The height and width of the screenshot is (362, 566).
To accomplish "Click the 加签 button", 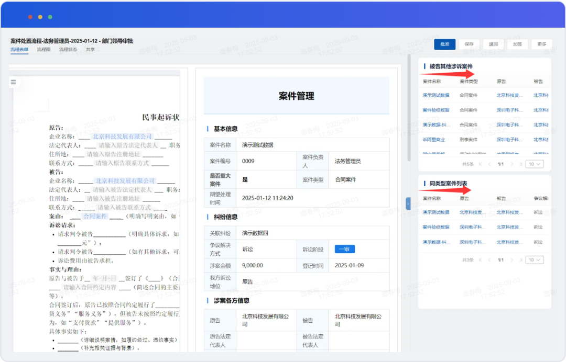I will [x=517, y=44].
